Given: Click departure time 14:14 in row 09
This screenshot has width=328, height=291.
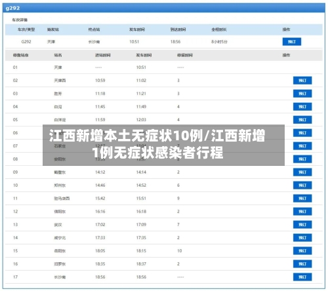Looking at the screenshot, I should click(141, 172).
